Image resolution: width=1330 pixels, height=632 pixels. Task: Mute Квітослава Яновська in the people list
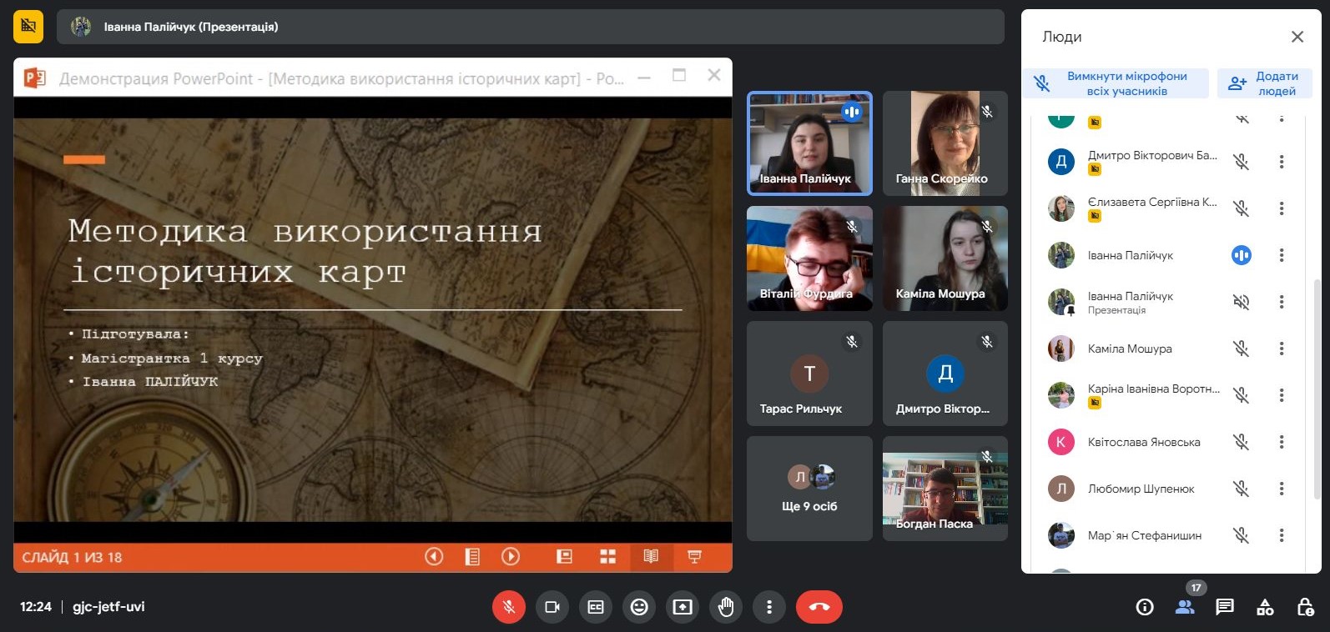1242,442
